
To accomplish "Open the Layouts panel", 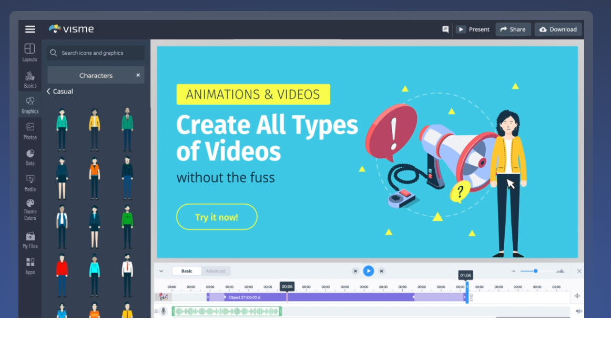I will pos(29,53).
